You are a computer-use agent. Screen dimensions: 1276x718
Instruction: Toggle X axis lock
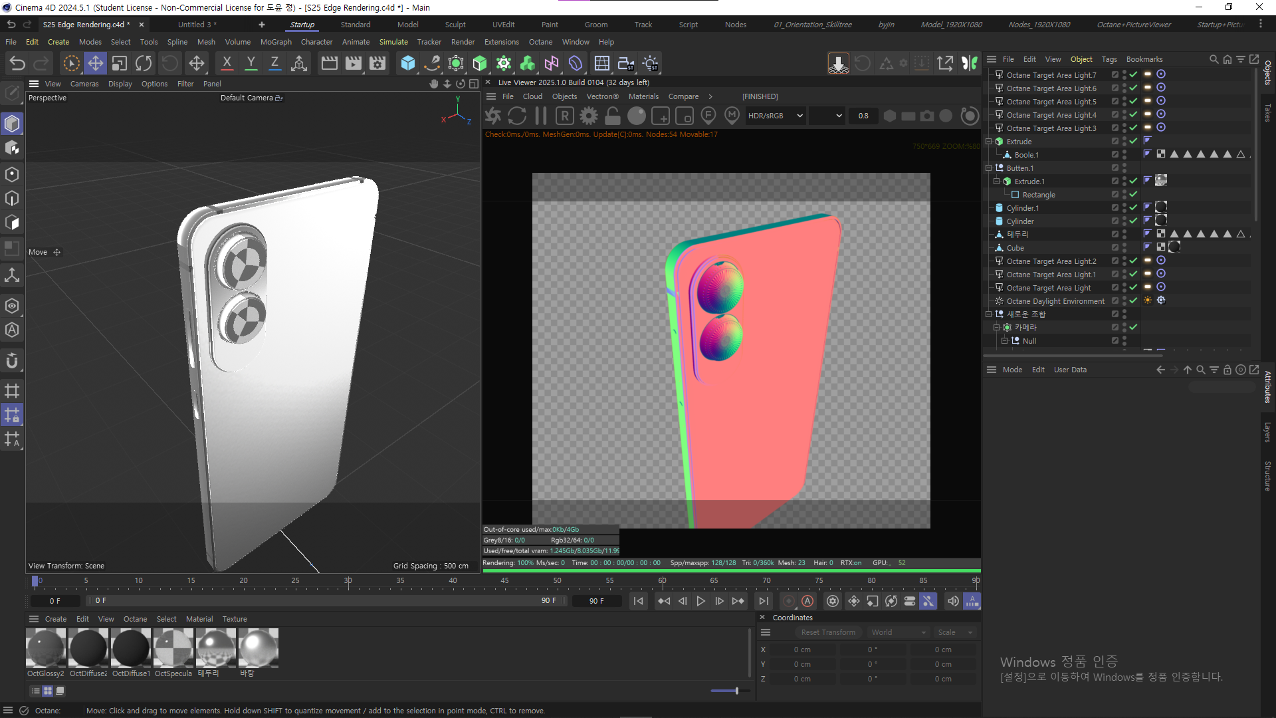(227, 63)
